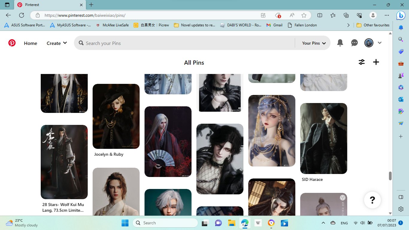Expand the accounts chevron beside avatar

pos(380,43)
